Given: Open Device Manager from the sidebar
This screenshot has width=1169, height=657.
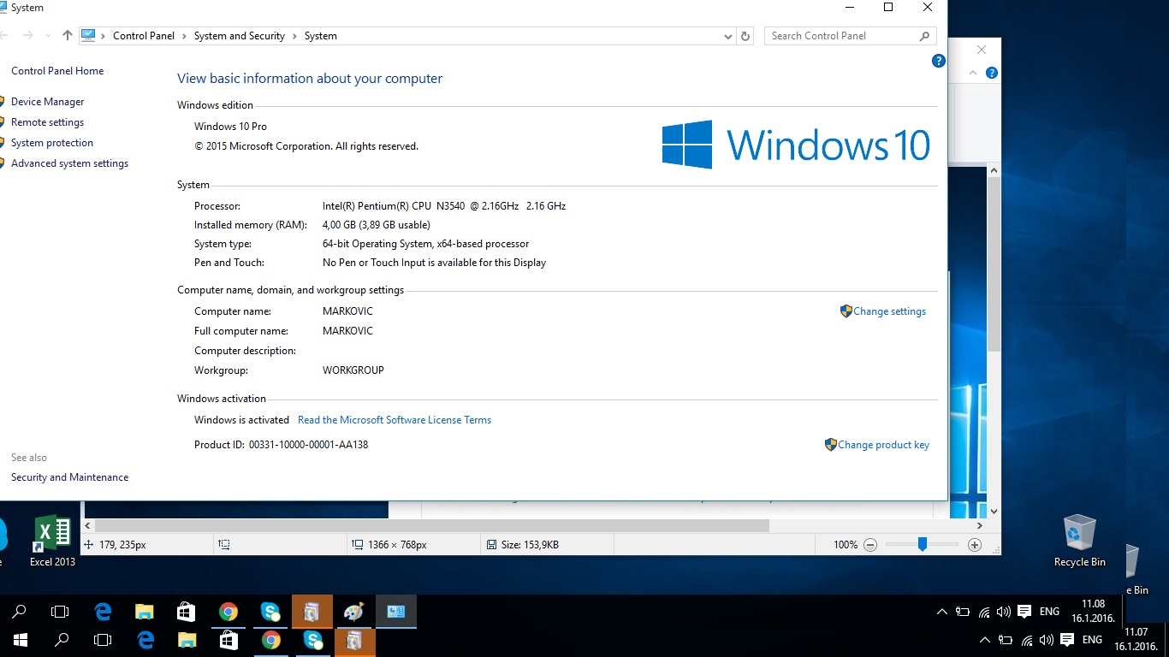Looking at the screenshot, I should 48,102.
